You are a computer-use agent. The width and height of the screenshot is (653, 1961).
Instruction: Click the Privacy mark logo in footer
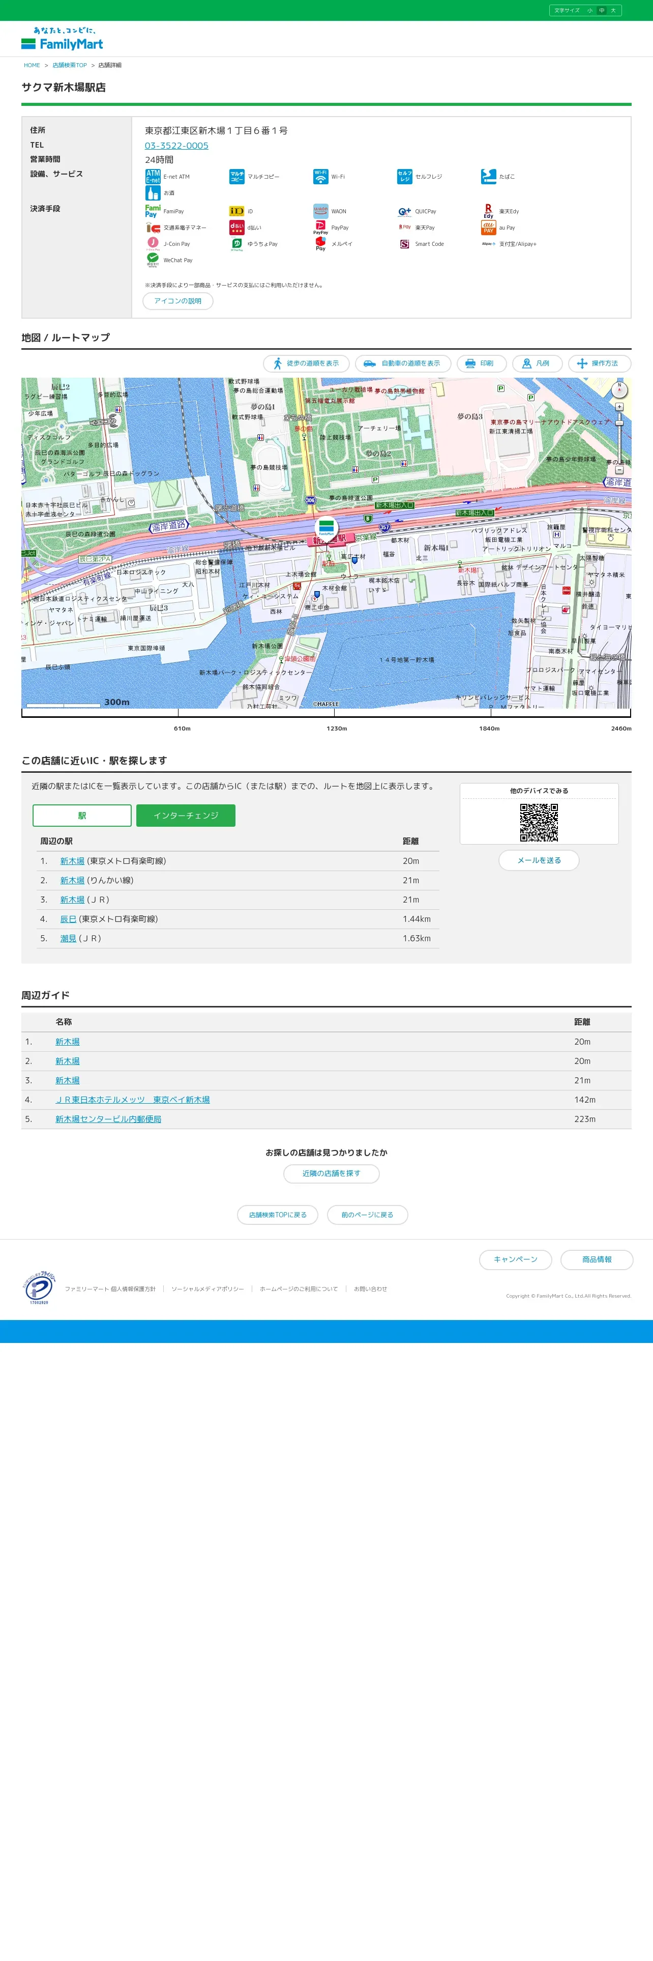39,1288
